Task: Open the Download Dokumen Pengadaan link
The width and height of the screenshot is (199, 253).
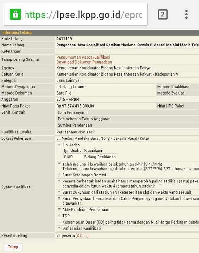Action: [x=84, y=62]
